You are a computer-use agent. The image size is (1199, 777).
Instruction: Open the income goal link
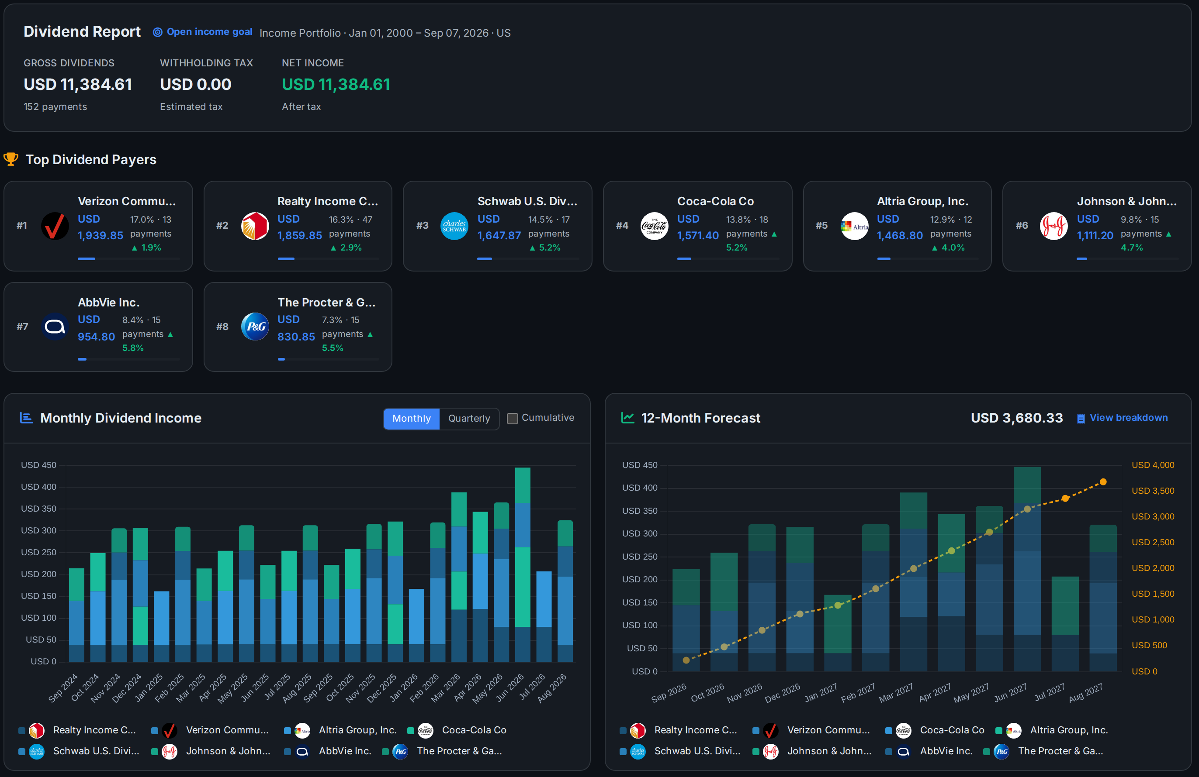point(202,32)
